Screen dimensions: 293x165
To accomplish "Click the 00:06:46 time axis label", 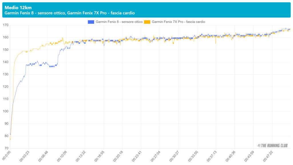I will click(x=43, y=156).
